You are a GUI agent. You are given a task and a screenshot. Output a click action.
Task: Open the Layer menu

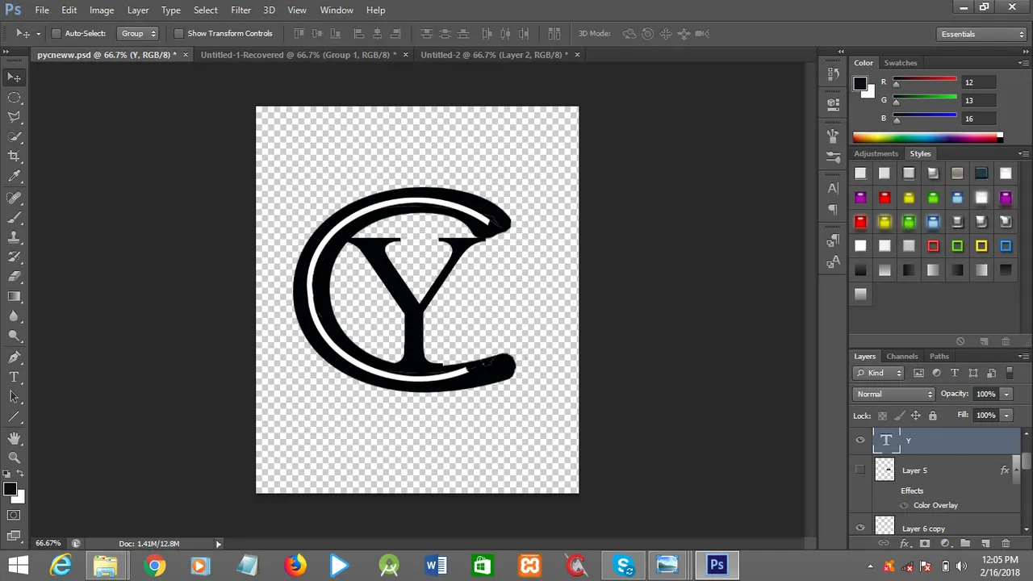click(x=138, y=10)
